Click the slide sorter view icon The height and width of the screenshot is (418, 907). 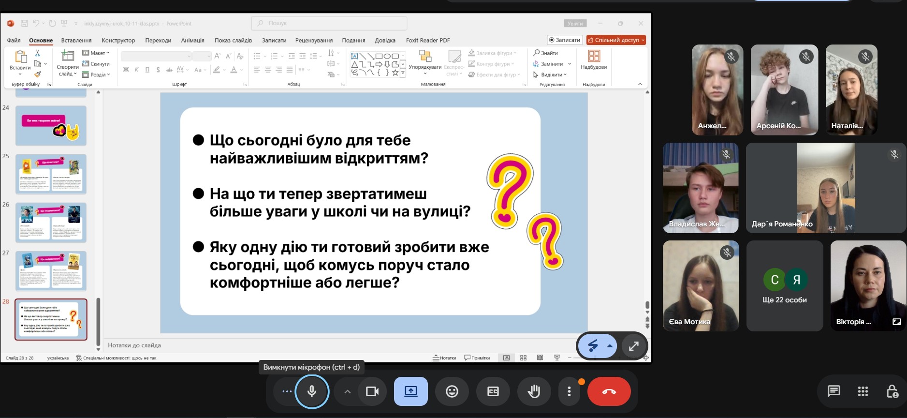[x=523, y=358]
